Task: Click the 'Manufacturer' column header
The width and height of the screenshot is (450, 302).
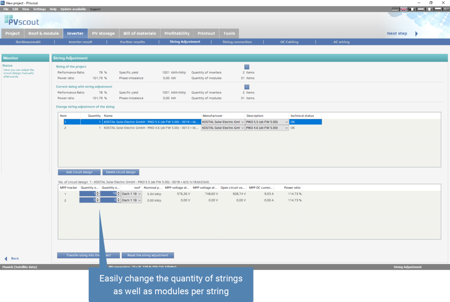Action: click(x=223, y=116)
